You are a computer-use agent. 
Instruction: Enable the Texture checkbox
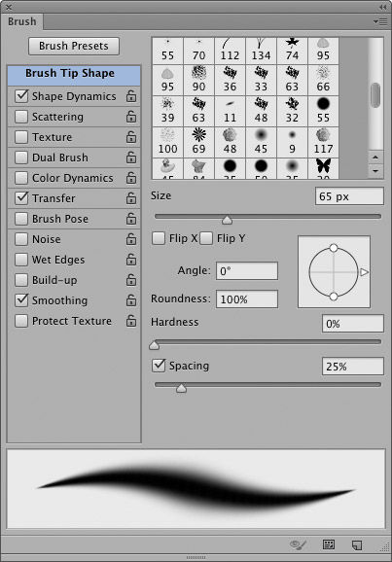(21, 137)
